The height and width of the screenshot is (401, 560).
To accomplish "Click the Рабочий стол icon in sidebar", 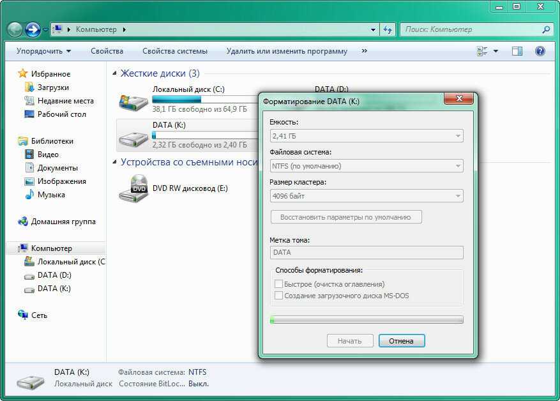I will click(x=29, y=114).
